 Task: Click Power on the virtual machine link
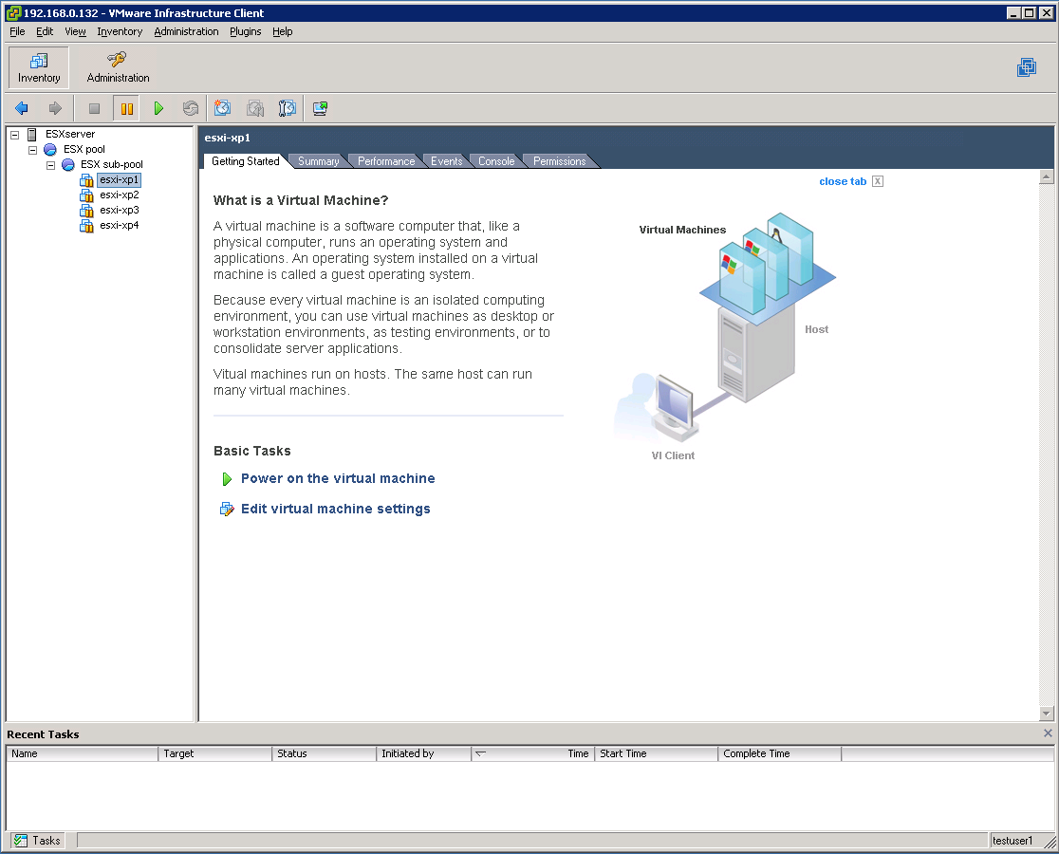coord(338,478)
